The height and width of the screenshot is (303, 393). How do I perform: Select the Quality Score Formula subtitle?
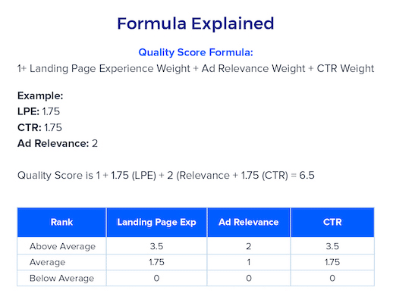coord(196,52)
